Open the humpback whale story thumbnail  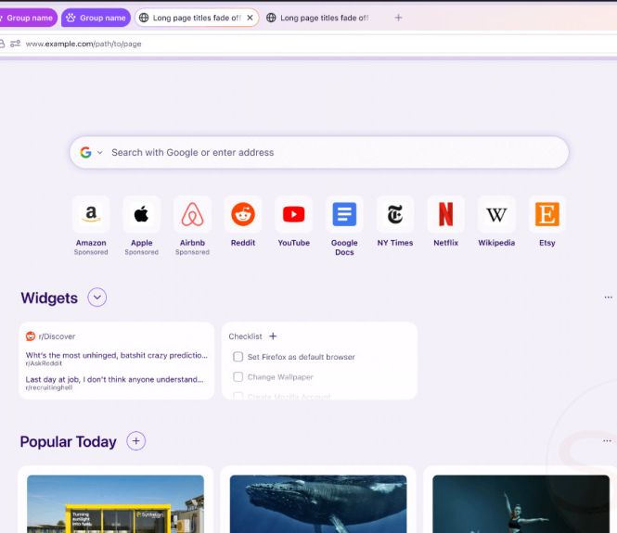(x=318, y=504)
